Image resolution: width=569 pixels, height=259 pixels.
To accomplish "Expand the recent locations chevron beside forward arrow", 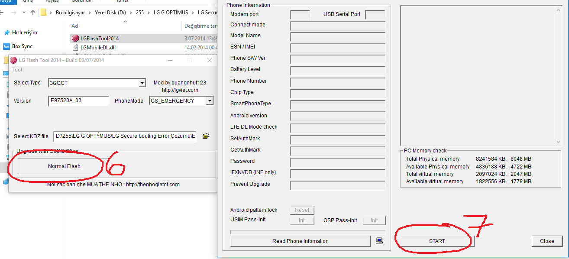I will 24,13.
